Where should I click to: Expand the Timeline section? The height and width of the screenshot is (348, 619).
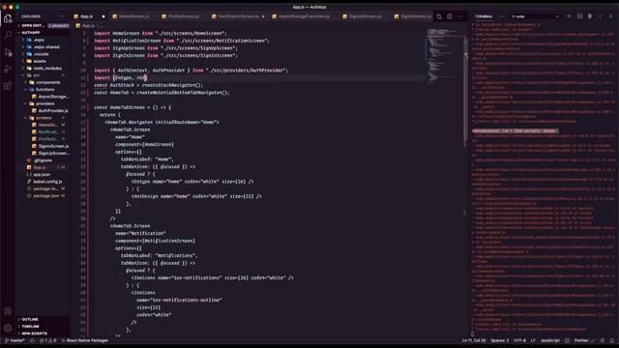click(44, 327)
